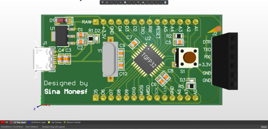Click the Hotspot Snap (All Layers) status
Image resolution: width=268 pixels, height=129 pixels.
[54, 127]
